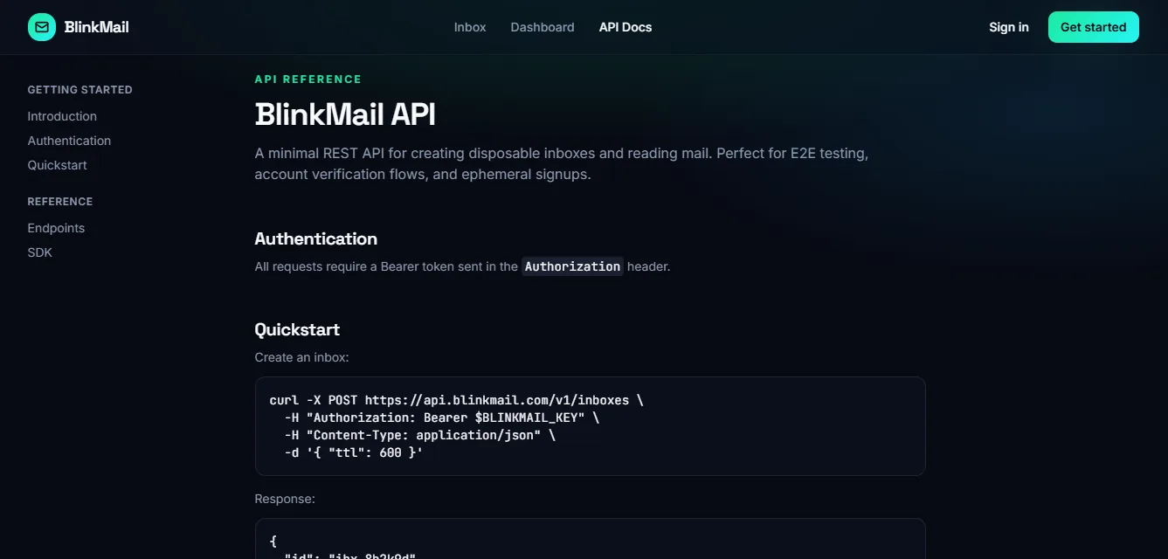1168x559 pixels.
Task: Click the BlinkMail brand name
Action: tap(97, 27)
